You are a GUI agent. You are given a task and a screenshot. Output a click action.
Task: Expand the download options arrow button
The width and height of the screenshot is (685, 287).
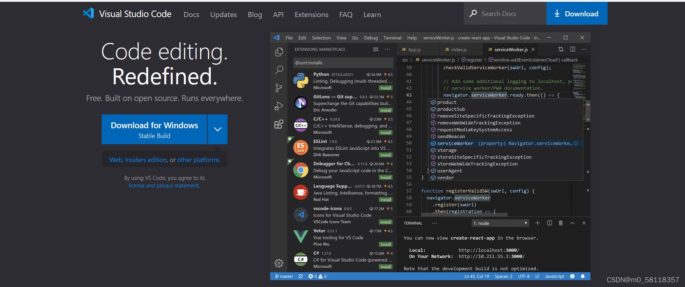pos(218,129)
